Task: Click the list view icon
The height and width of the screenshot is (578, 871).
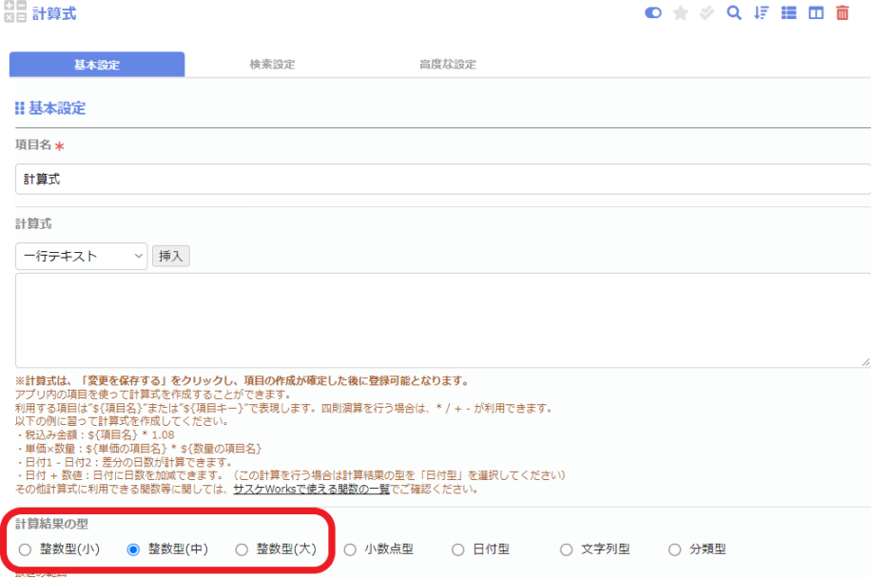Action: (x=788, y=13)
